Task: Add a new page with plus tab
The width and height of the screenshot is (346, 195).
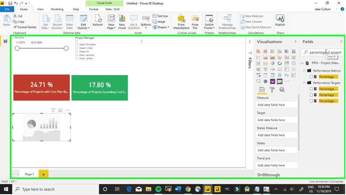Action: 43,174
